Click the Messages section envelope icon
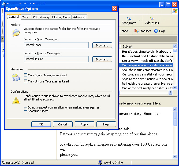This screenshot has height=166, width=179. 16,77
